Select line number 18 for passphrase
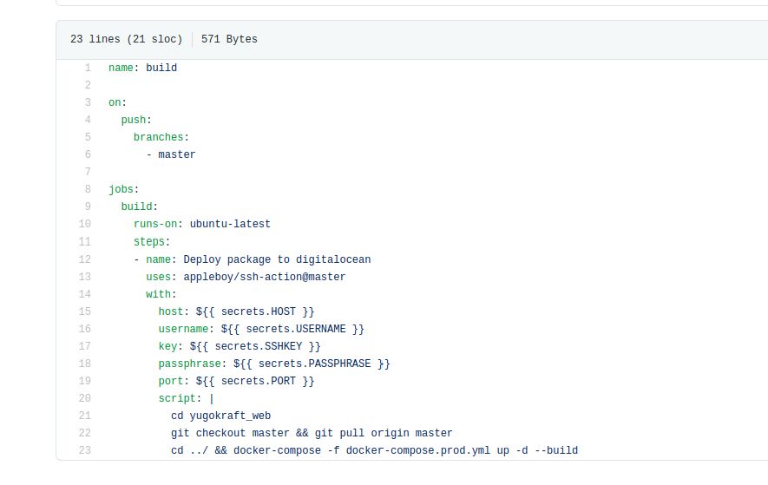768x485 pixels. tap(84, 364)
